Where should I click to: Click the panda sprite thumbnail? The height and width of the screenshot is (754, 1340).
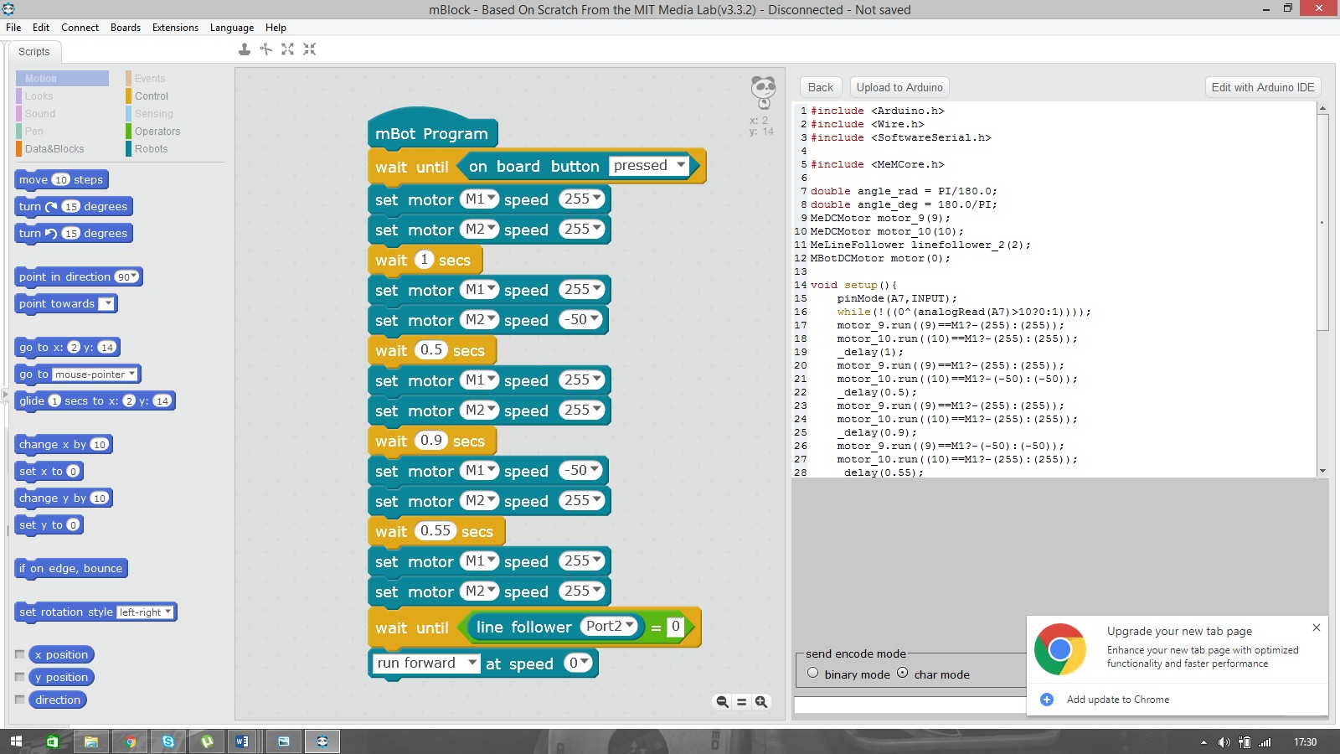tap(763, 91)
